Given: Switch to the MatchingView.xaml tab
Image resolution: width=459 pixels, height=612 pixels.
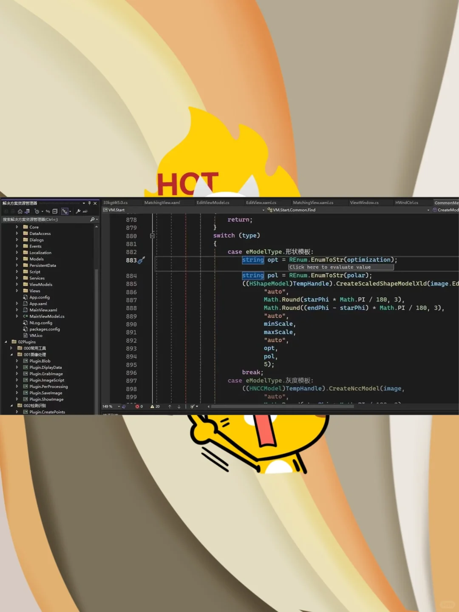Looking at the screenshot, I should coord(162,203).
